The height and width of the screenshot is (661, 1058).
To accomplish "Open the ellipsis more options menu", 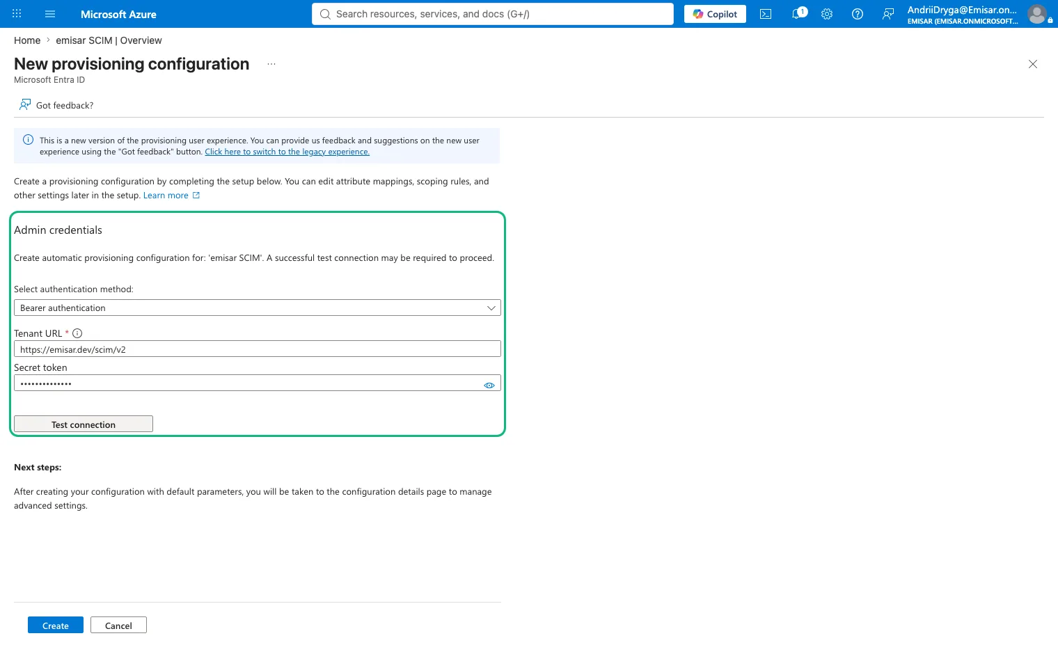I will pyautogui.click(x=271, y=64).
